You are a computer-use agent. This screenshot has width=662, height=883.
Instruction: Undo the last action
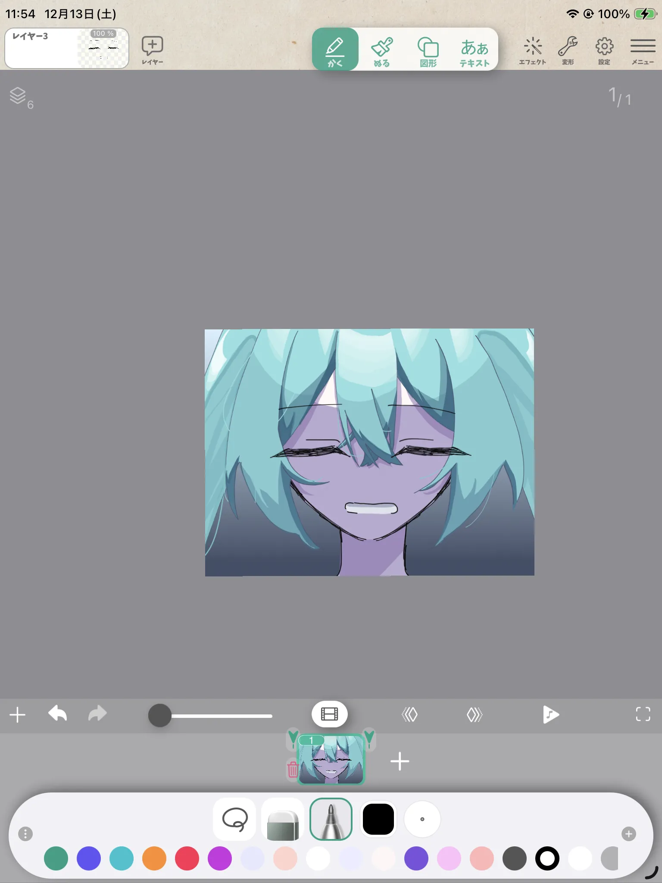(57, 714)
